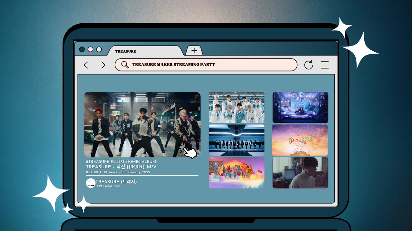Click the magnifier search icon

[125, 64]
